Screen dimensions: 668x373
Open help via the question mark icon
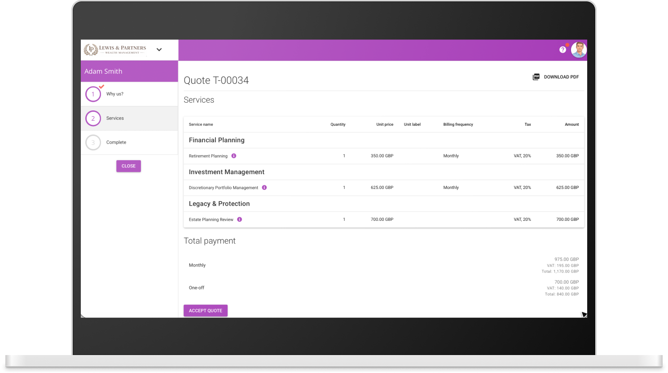563,49
